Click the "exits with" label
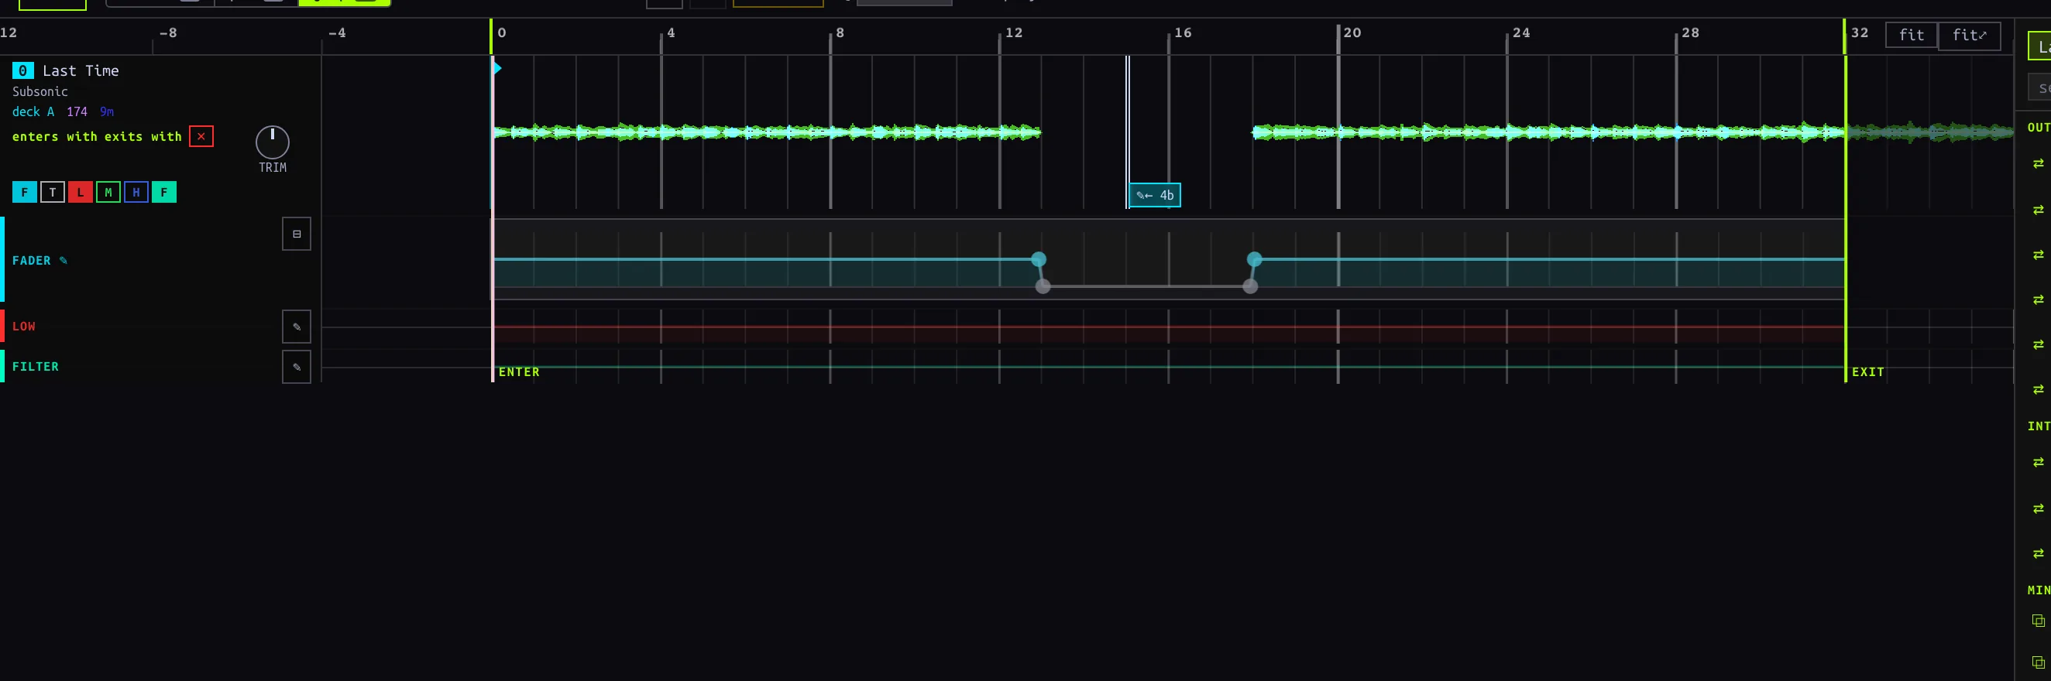 (143, 136)
